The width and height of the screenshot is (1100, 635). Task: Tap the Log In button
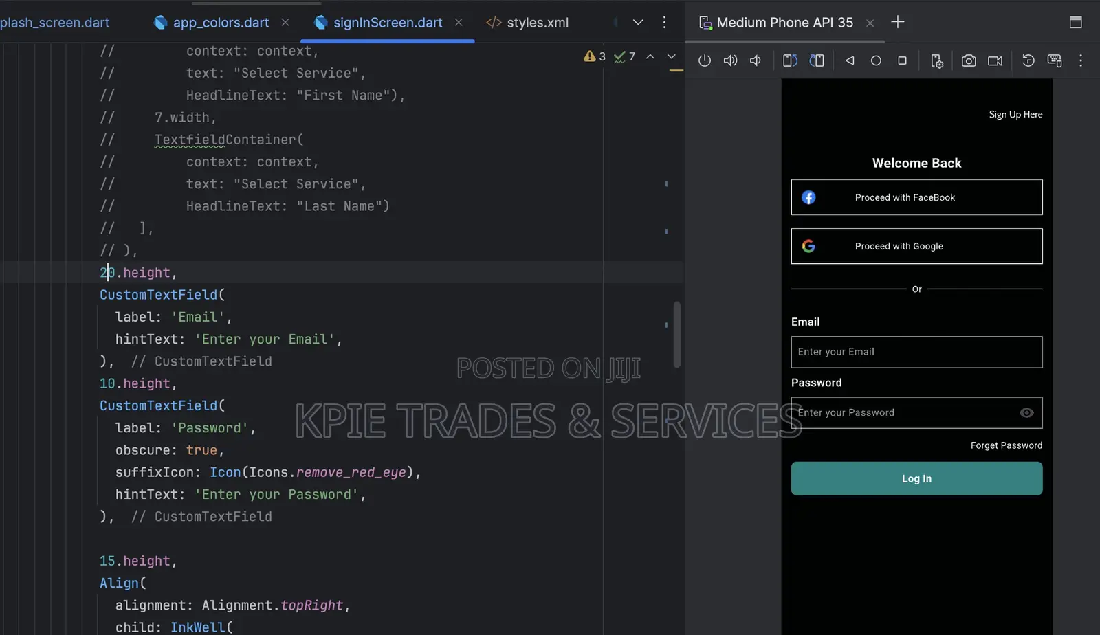pyautogui.click(x=916, y=478)
